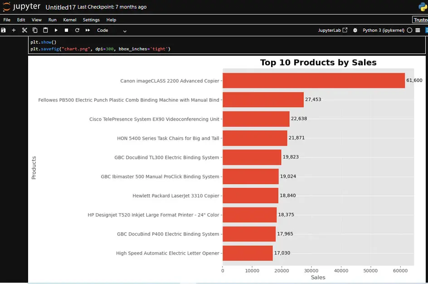Enable the debugger bug icon
Screen dimensions: 428x284
click(x=355, y=30)
